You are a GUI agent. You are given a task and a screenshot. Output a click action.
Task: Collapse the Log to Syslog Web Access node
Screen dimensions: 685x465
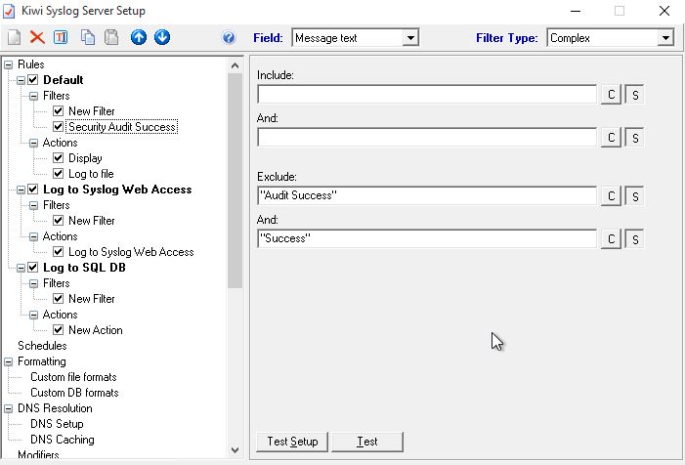click(x=21, y=190)
